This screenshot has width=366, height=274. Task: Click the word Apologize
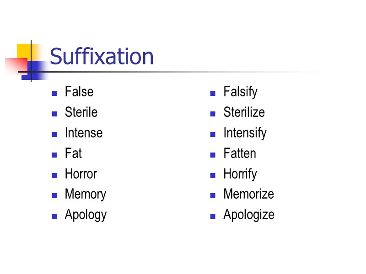(249, 215)
